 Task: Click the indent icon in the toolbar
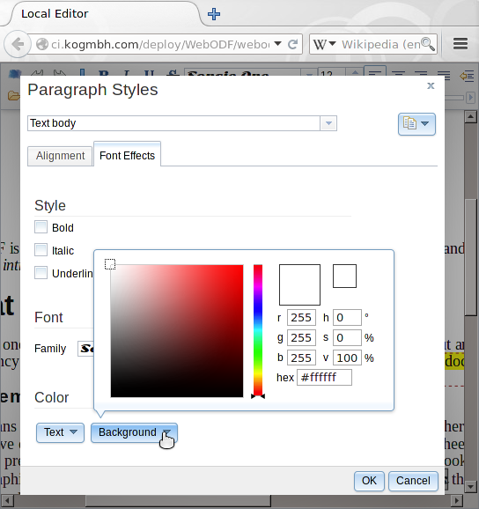pyautogui.click(x=467, y=77)
